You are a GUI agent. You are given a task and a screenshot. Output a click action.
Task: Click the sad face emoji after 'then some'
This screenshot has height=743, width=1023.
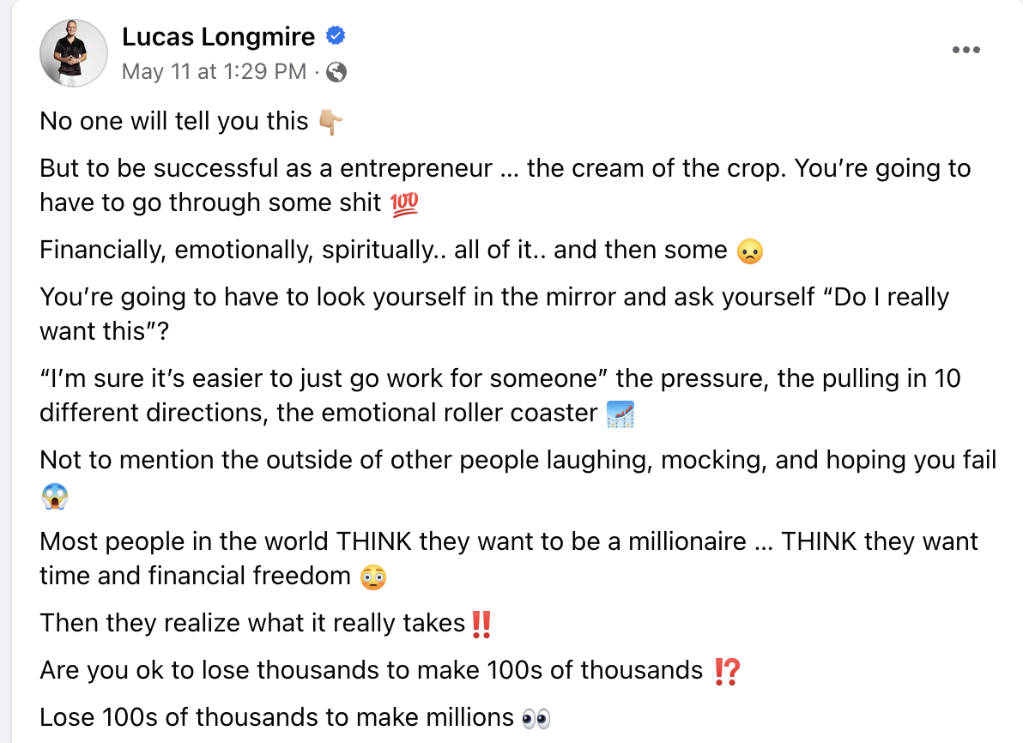click(x=749, y=251)
